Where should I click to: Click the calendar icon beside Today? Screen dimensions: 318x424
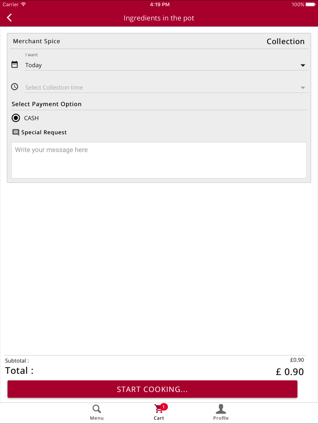pos(15,65)
